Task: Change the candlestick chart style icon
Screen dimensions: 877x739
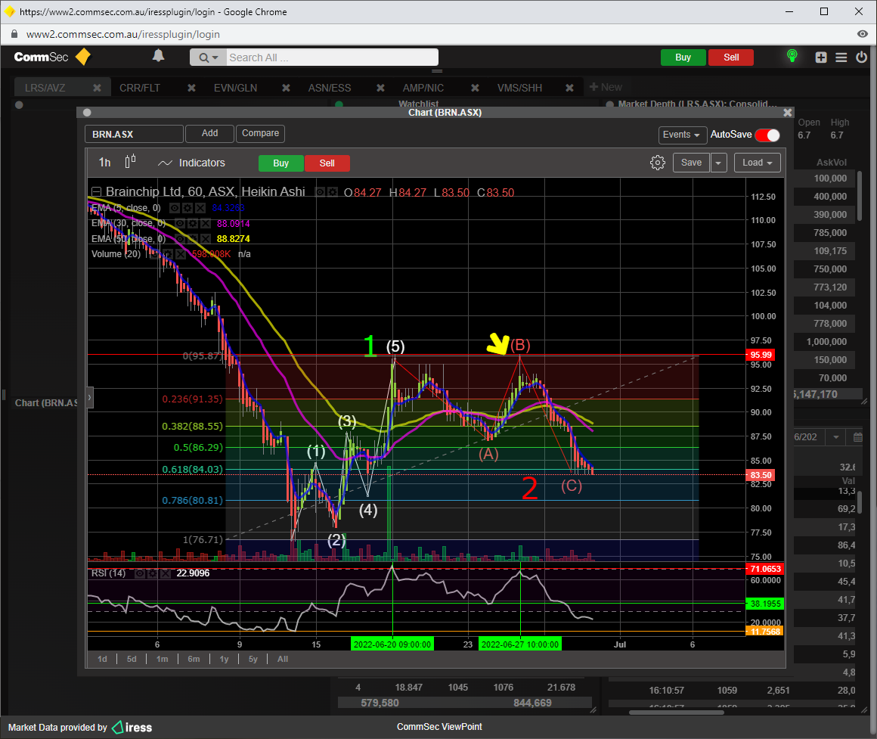Action: click(x=130, y=161)
